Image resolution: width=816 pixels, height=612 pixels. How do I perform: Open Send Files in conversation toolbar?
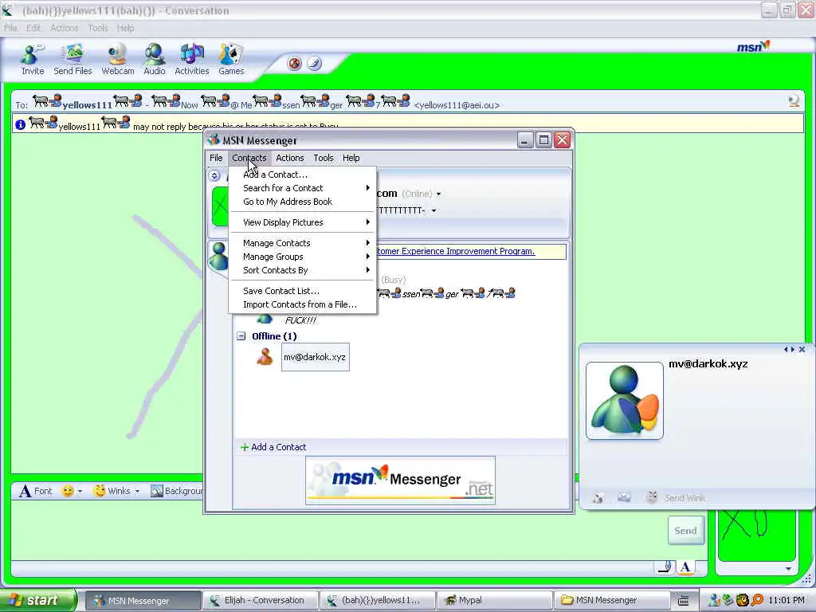[x=73, y=60]
